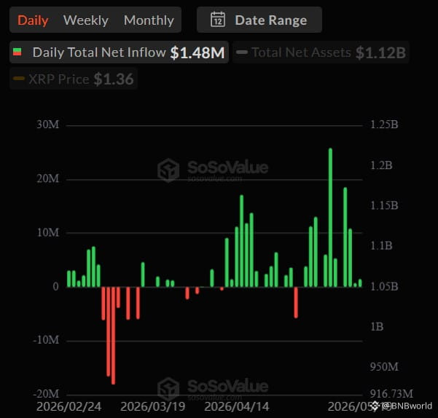This screenshot has height=418, width=438.
Task: Toggle Daily Total Net Inflow legend
Action: pos(119,52)
